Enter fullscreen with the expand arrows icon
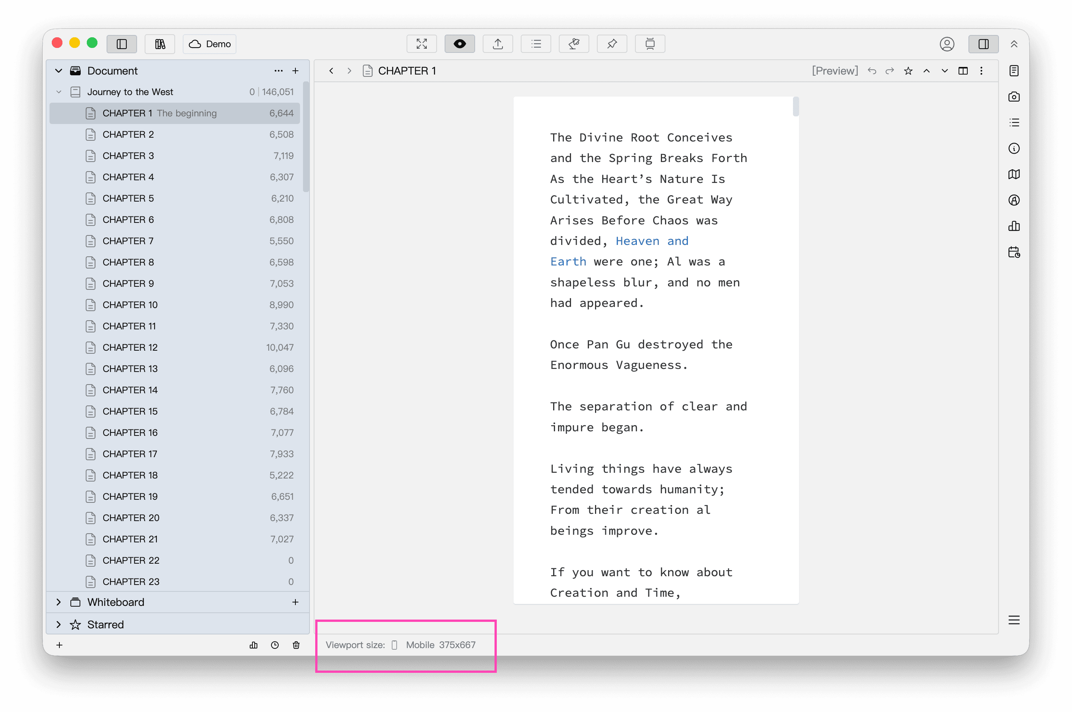The height and width of the screenshot is (712, 1072). point(421,44)
